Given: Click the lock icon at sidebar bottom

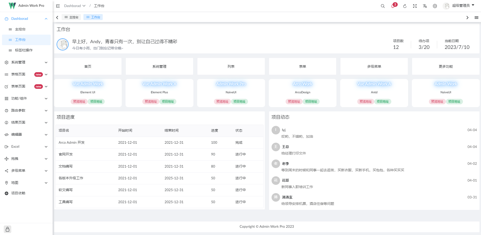Looking at the screenshot, I should pos(7,229).
